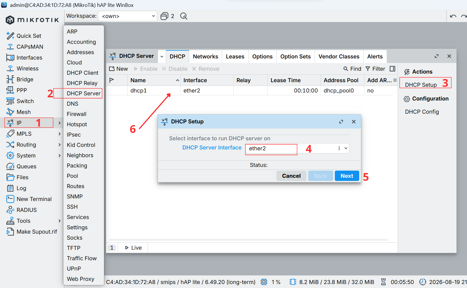Open the DHCP Server Interface dropdown arrow
The height and width of the screenshot is (288, 467).
click(x=346, y=148)
